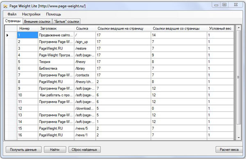Click the Теория title cell
This screenshot has width=246, height=159.
coord(56,62)
